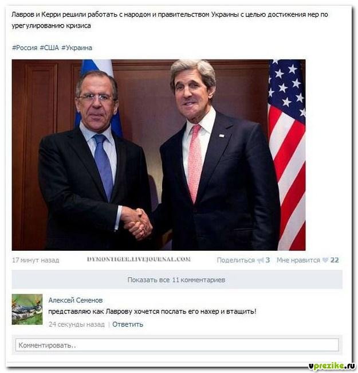This screenshot has height=373, width=358.
Task: Click the share count 3
Action: click(x=267, y=261)
